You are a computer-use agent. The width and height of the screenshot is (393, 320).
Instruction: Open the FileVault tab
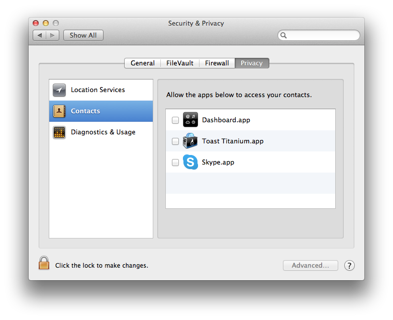[x=179, y=63]
